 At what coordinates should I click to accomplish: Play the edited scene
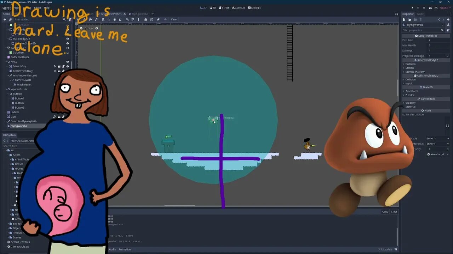pyautogui.click(x=430, y=7)
